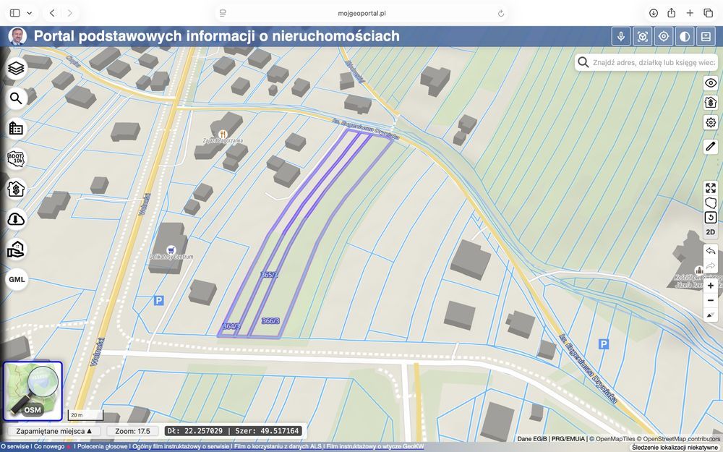Image resolution: width=723 pixels, height=452 pixels.
Task: Open the GML import tool
Action: (17, 279)
